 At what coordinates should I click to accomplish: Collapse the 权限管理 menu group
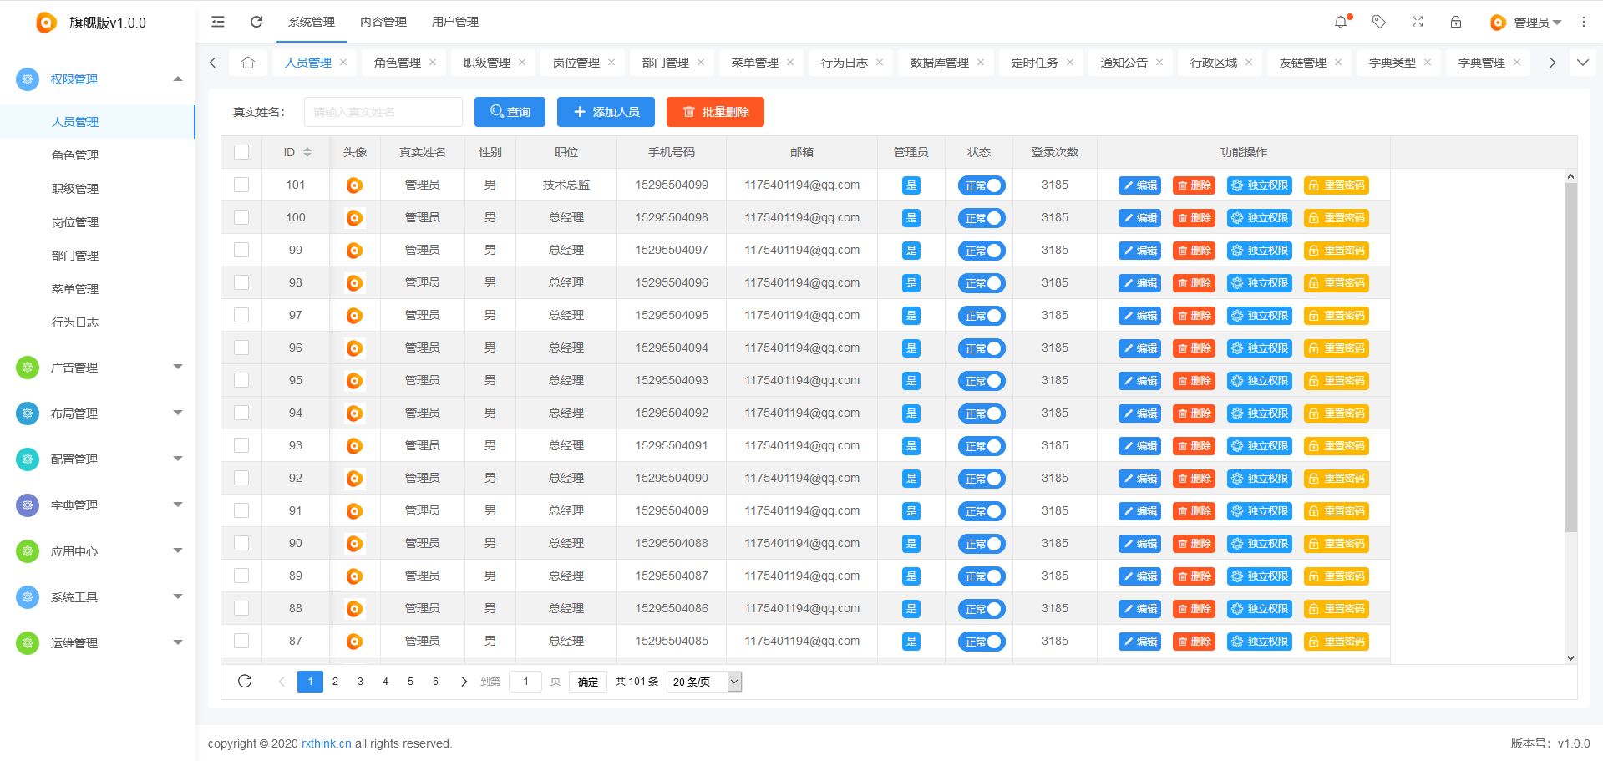[x=177, y=79]
